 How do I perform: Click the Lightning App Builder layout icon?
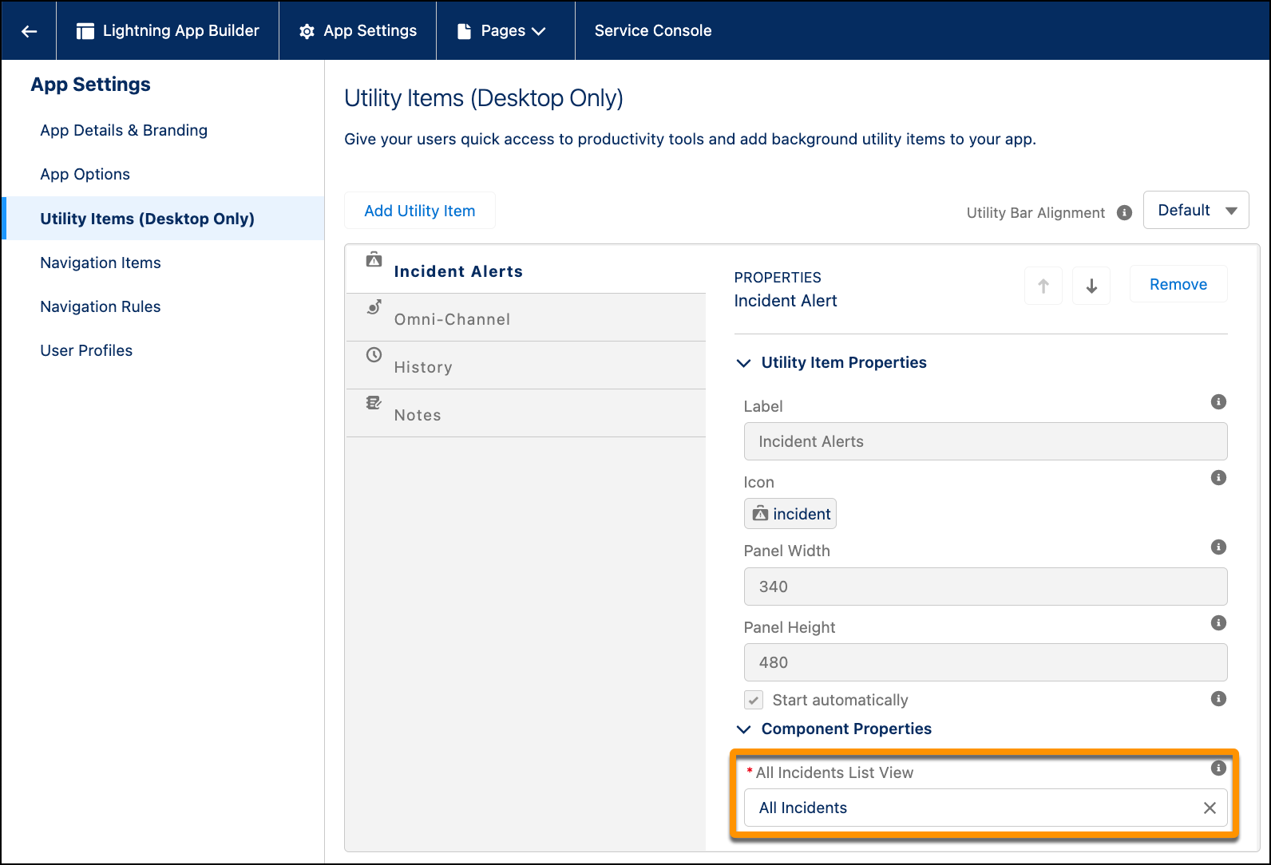[x=85, y=31]
